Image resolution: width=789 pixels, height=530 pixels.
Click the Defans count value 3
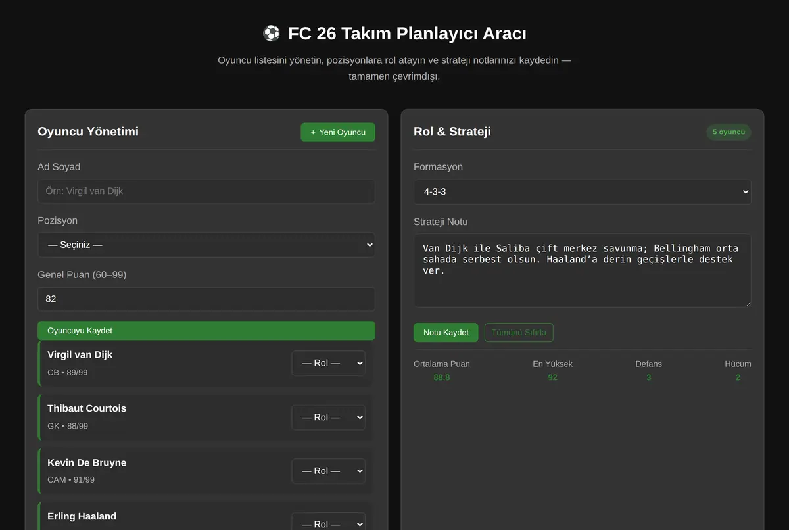(649, 377)
